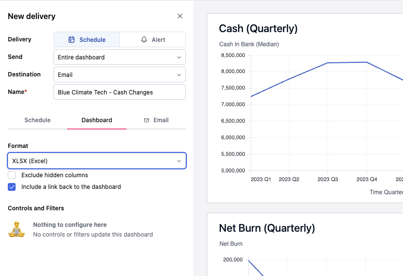Click the Name field containing Blue Climate Tech

(x=120, y=92)
